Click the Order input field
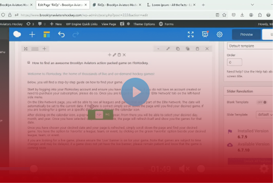273x183 pixels. (234, 62)
